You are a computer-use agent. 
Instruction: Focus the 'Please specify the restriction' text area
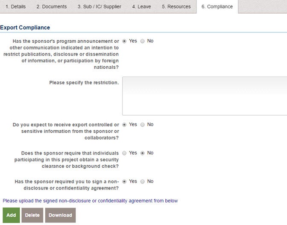click(205, 96)
